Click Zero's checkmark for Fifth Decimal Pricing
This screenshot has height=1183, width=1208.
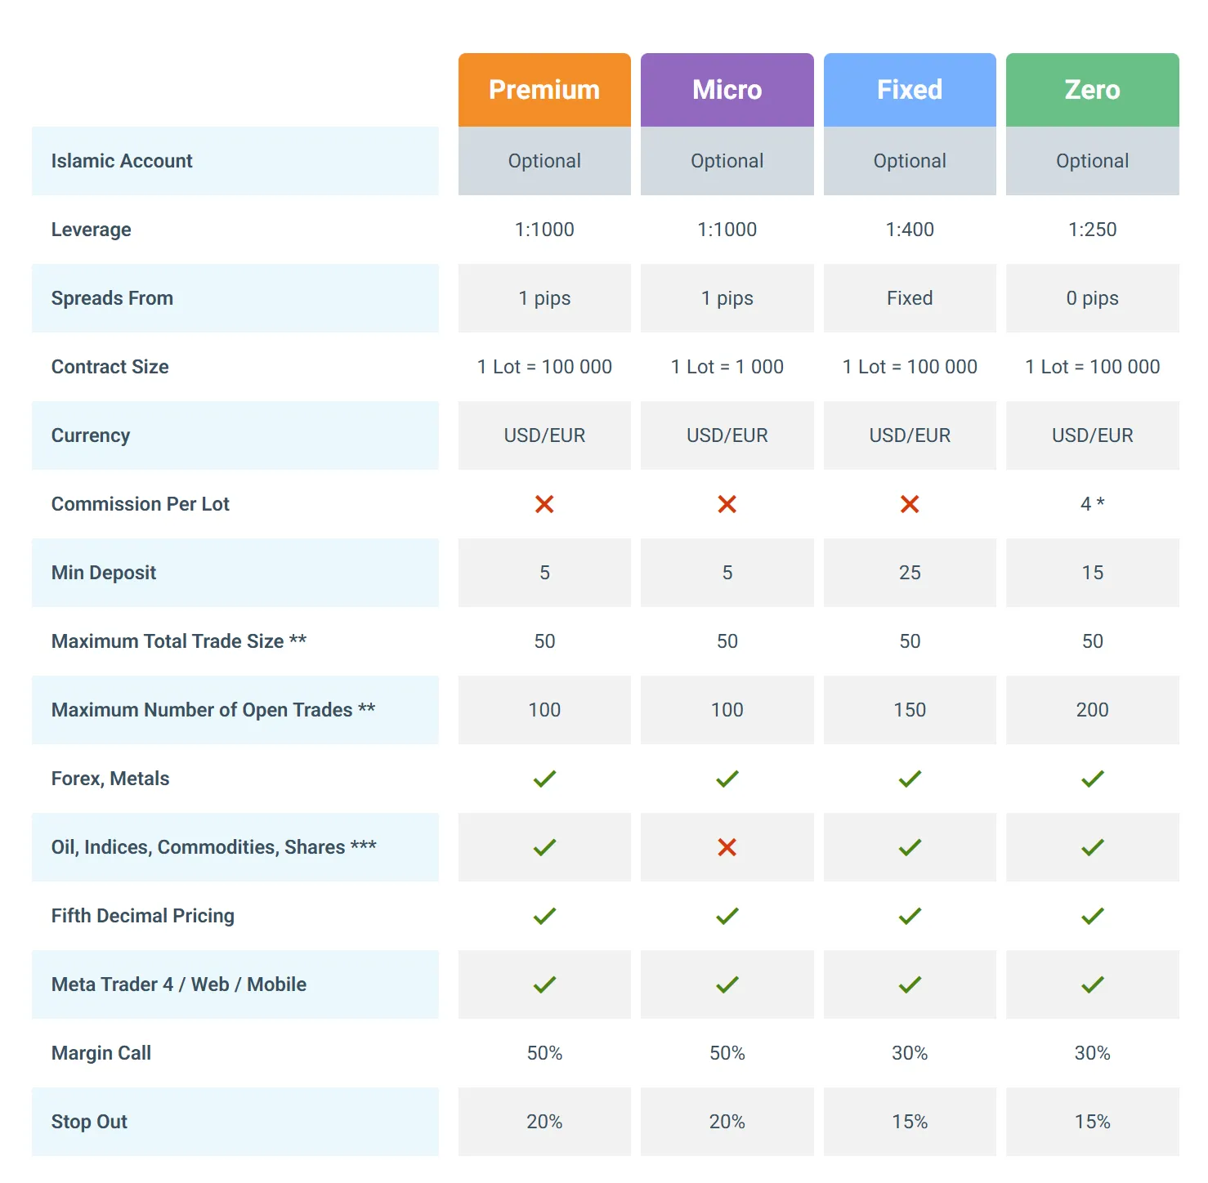1092,916
